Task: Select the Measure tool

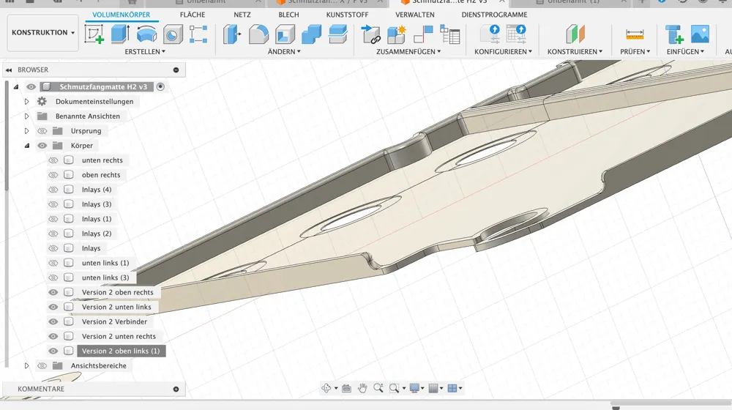Action: pos(635,34)
